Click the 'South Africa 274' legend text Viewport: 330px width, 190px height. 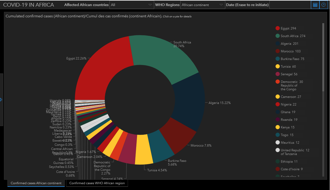click(x=293, y=36)
